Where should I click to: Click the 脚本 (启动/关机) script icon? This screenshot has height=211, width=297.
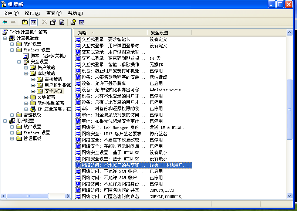click(26, 56)
